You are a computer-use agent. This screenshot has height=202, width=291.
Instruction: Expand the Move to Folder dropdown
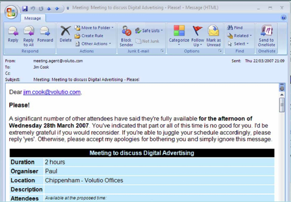pyautogui.click(x=95, y=28)
